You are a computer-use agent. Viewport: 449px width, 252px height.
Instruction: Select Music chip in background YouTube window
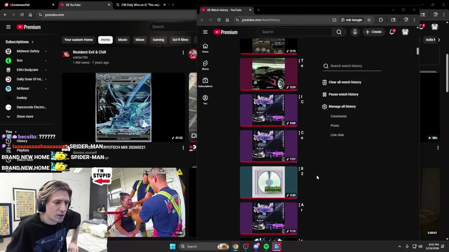coord(123,40)
